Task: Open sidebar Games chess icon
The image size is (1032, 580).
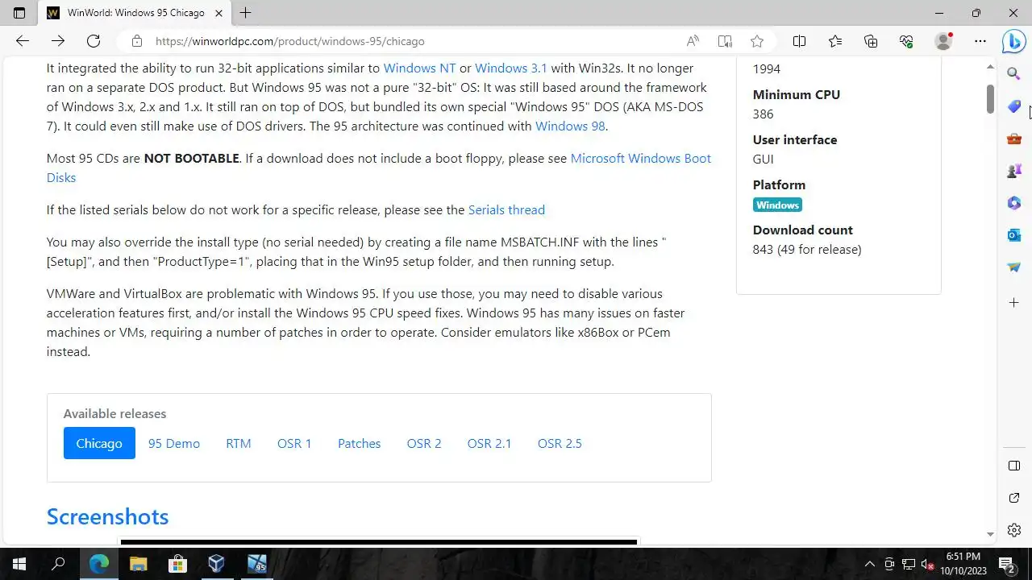Action: [1014, 171]
